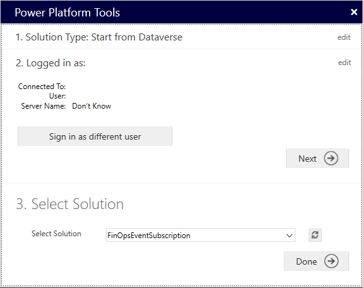363x288 pixels.
Task: Click the Next button
Action: pyautogui.click(x=318, y=159)
